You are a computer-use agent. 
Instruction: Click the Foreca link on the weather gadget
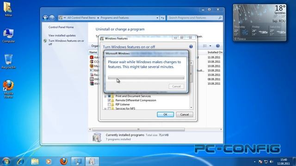[240, 39]
